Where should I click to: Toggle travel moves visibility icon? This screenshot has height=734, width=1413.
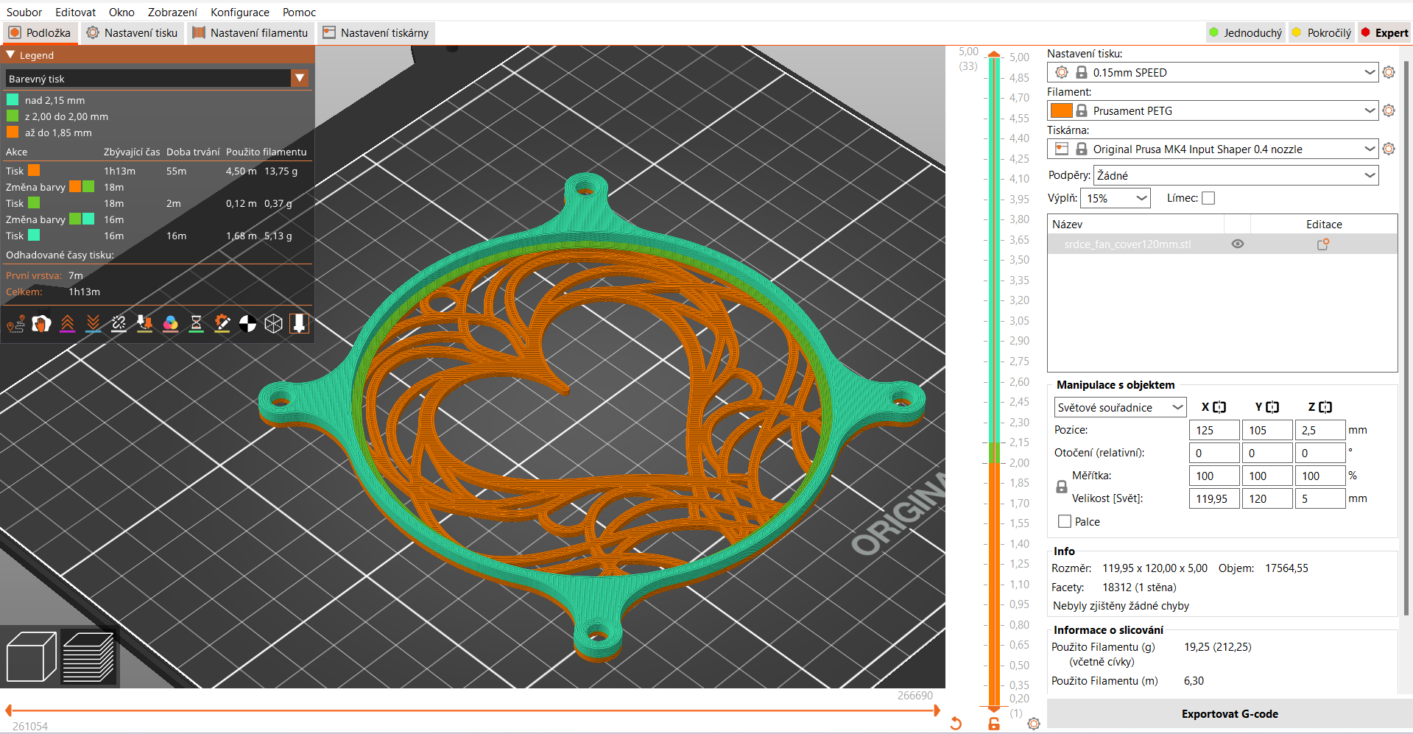click(x=15, y=324)
